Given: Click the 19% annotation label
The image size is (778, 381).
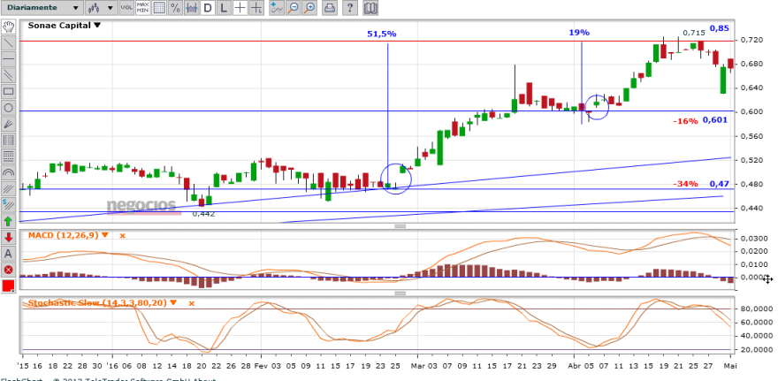Looking at the screenshot, I should (579, 33).
